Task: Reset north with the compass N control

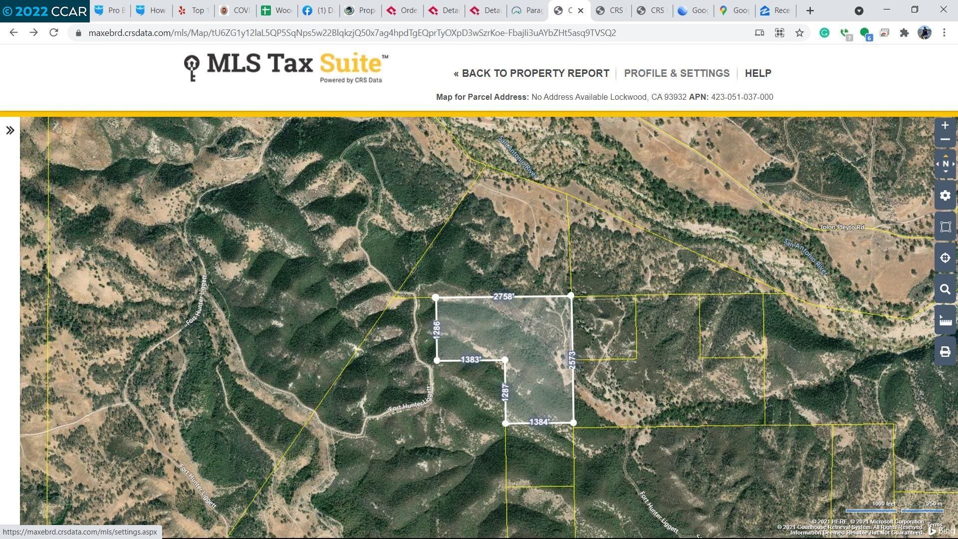Action: click(x=945, y=163)
